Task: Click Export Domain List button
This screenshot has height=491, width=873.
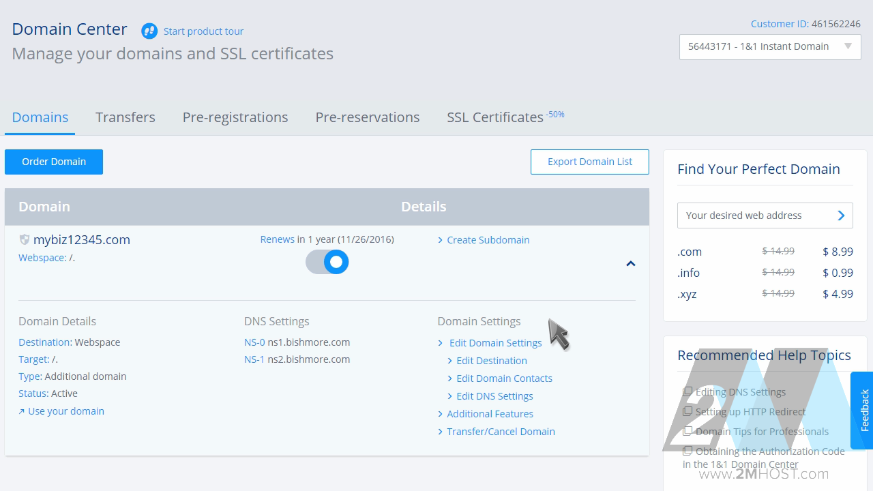Action: [590, 162]
